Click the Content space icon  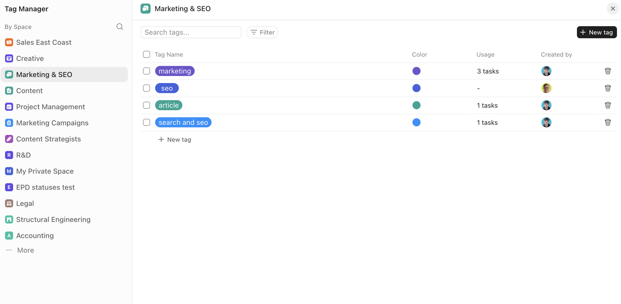point(9,91)
